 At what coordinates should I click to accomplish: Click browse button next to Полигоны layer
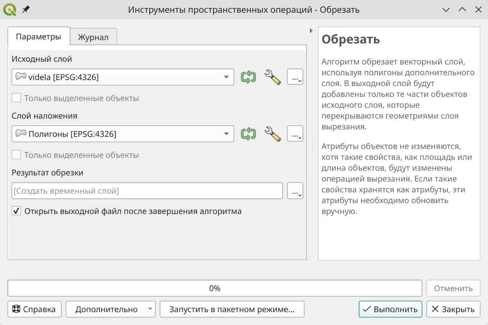pyautogui.click(x=295, y=134)
